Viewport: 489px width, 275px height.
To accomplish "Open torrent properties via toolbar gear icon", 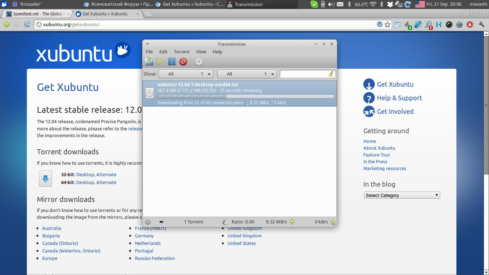I will pos(199,62).
